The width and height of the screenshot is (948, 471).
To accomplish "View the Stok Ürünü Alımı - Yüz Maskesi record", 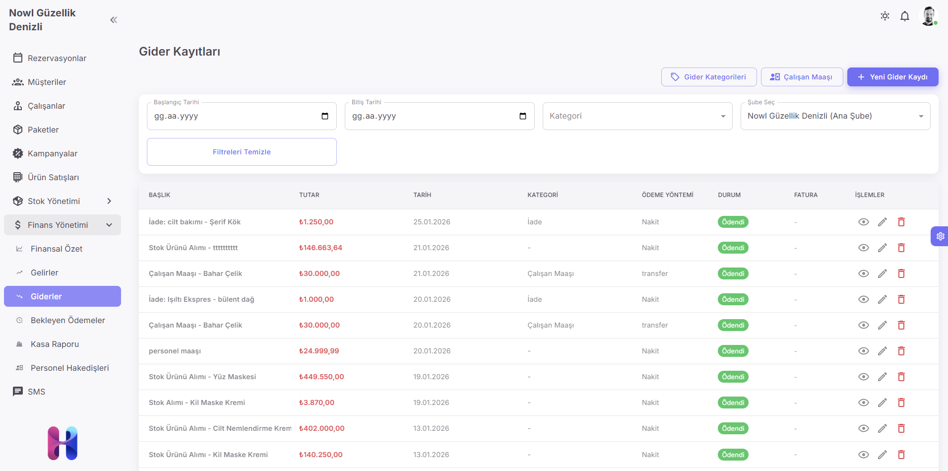I will (863, 377).
